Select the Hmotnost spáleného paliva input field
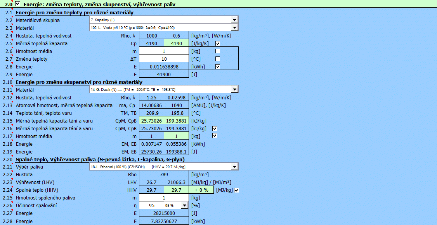The width and height of the screenshot is (437, 225). click(164, 198)
